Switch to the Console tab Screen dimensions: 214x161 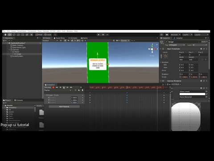coord(19,100)
